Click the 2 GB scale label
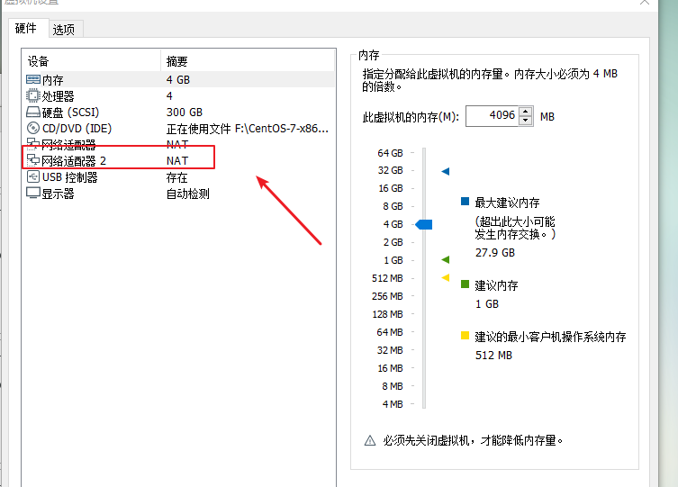This screenshot has width=678, height=487. (x=393, y=242)
